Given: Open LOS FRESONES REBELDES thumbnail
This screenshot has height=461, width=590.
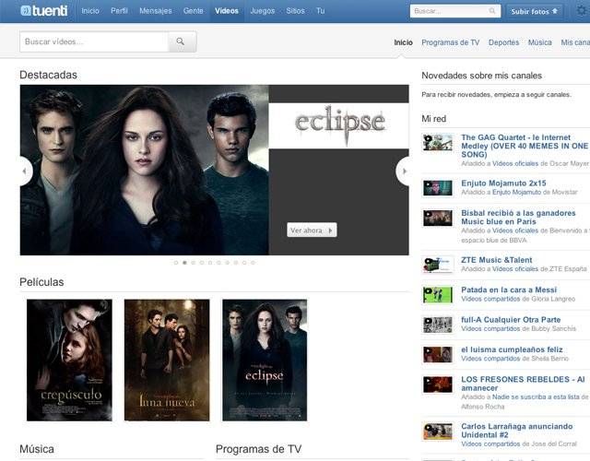Looking at the screenshot, I should coord(438,384).
